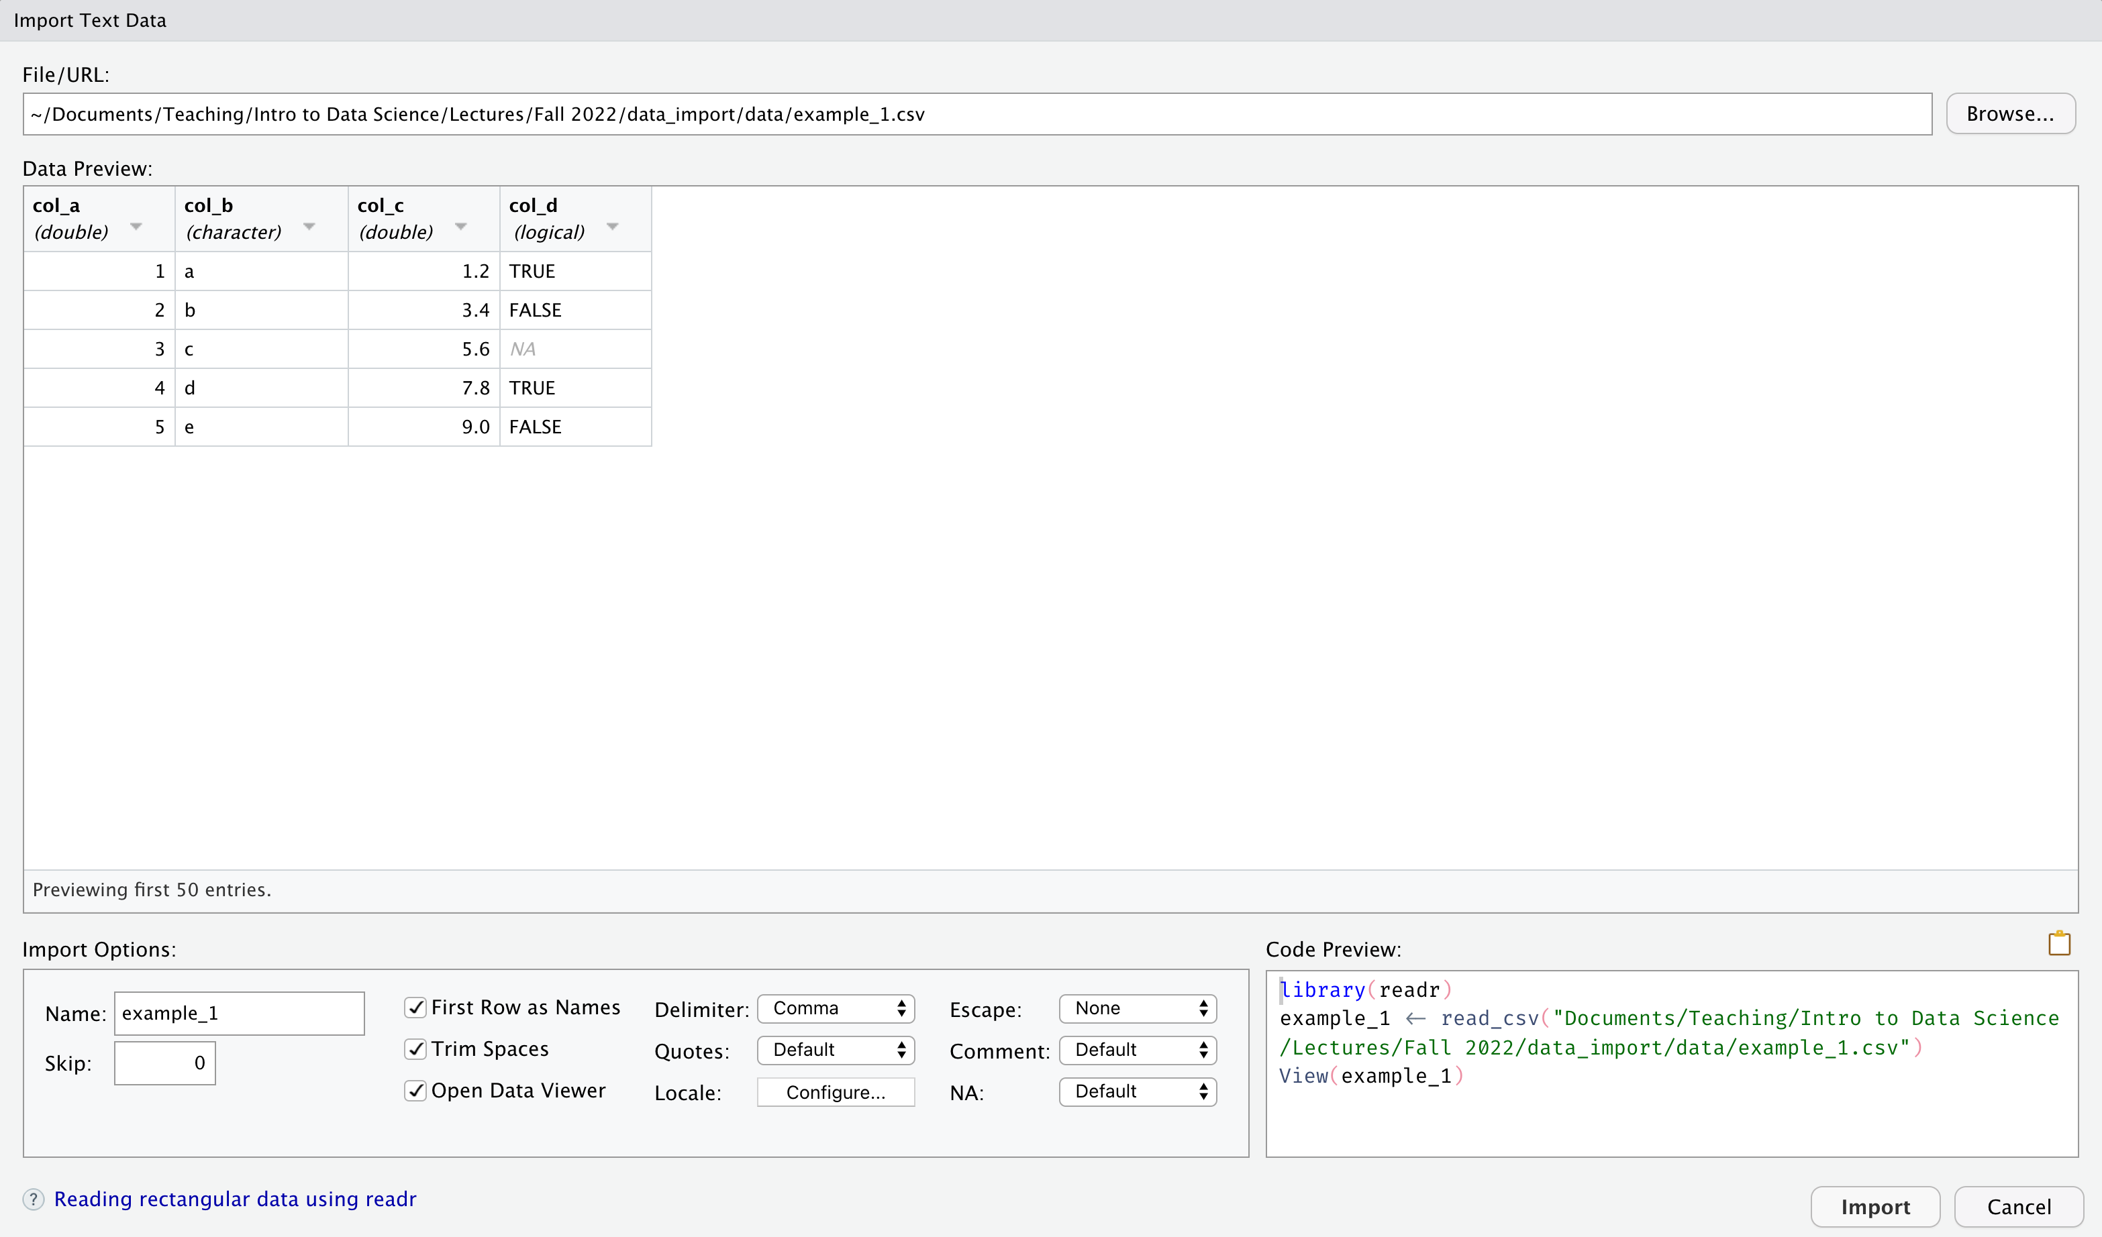Viewport: 2102px width, 1237px height.
Task: Open the Delimiter dropdown set to Comma
Action: tap(836, 1008)
